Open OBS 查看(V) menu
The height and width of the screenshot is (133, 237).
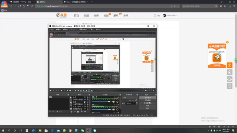65,29
